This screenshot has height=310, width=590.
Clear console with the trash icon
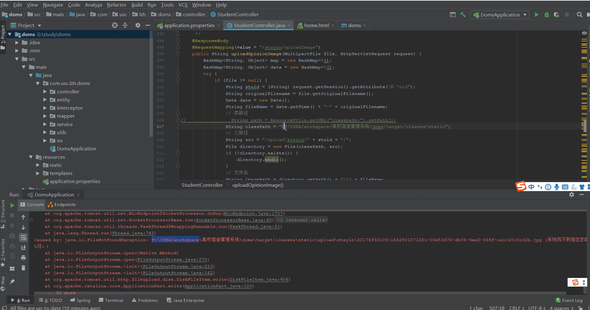(x=23, y=268)
